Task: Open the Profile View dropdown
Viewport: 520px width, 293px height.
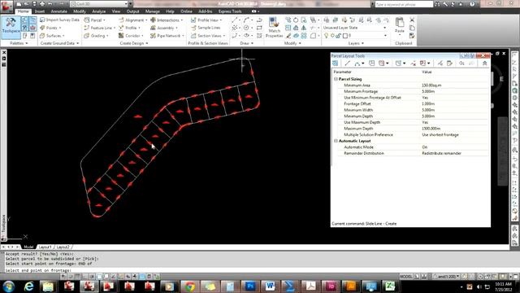Action: click(x=206, y=20)
